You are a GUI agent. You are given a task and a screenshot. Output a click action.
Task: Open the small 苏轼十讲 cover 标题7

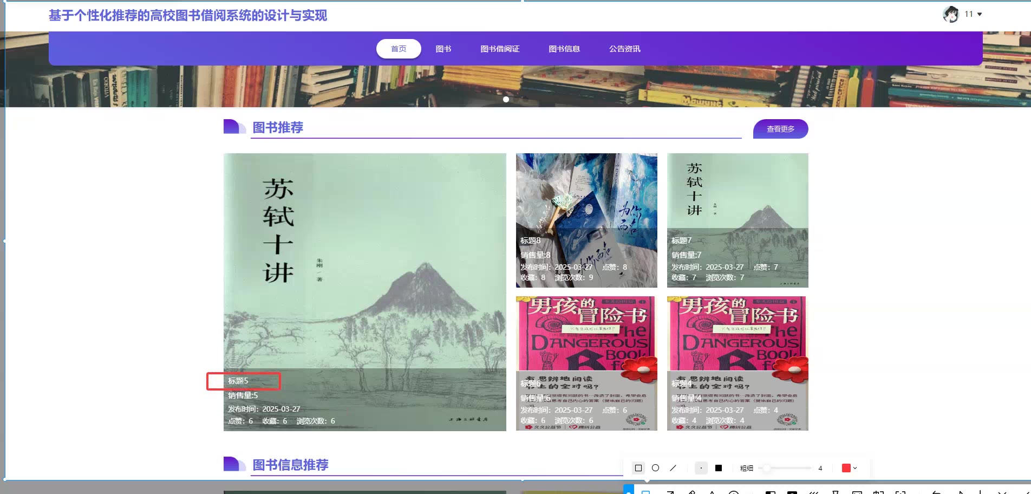pos(738,220)
